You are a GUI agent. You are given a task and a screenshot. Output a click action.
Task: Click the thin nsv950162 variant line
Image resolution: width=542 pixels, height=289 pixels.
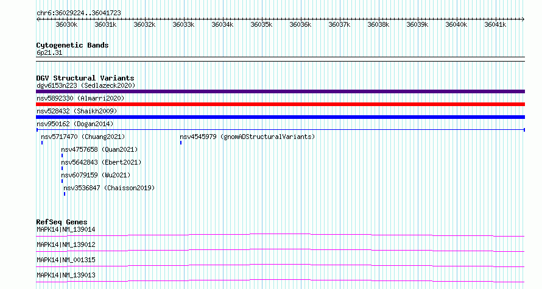[280, 130]
